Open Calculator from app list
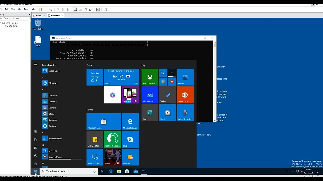Image resolution: width=323 pixels, height=181 pixels. point(62,96)
